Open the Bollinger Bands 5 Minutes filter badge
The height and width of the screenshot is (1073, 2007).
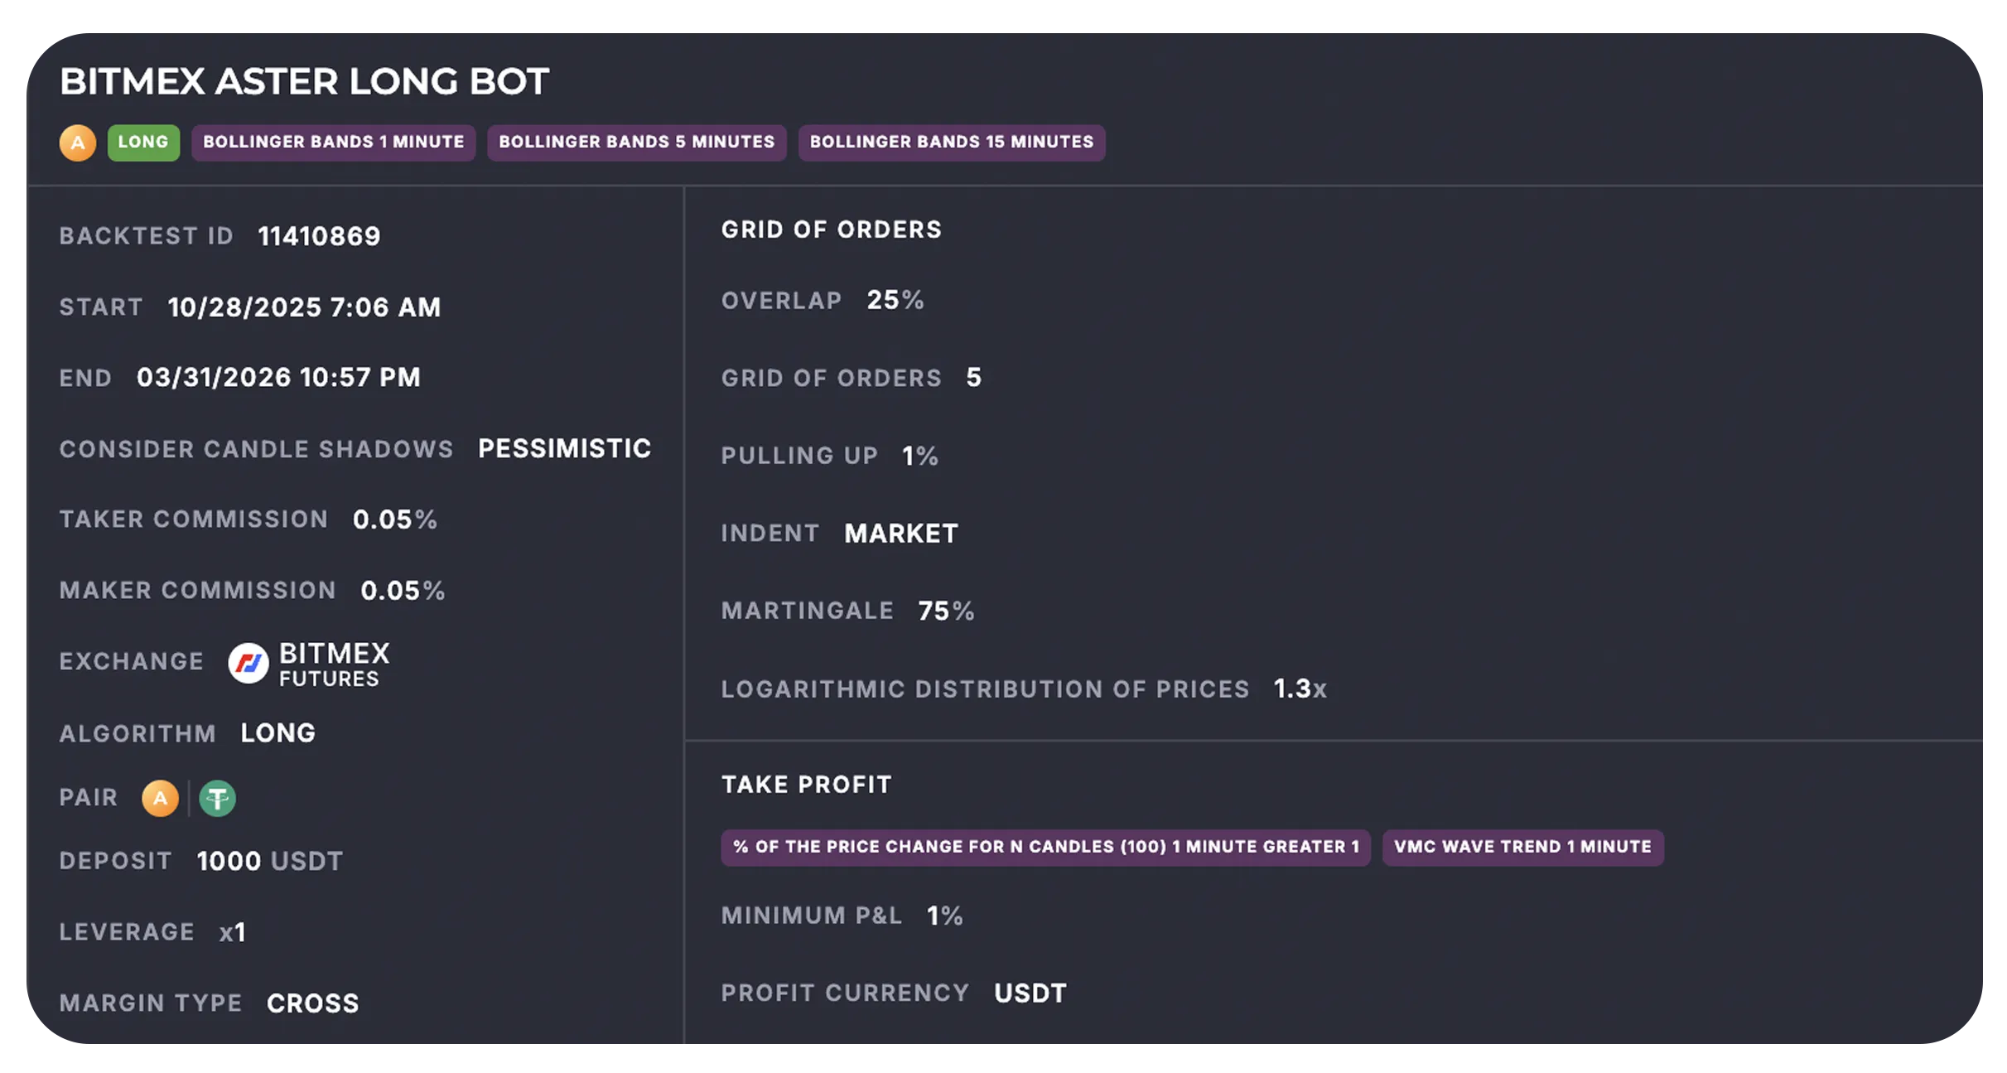[x=636, y=142]
